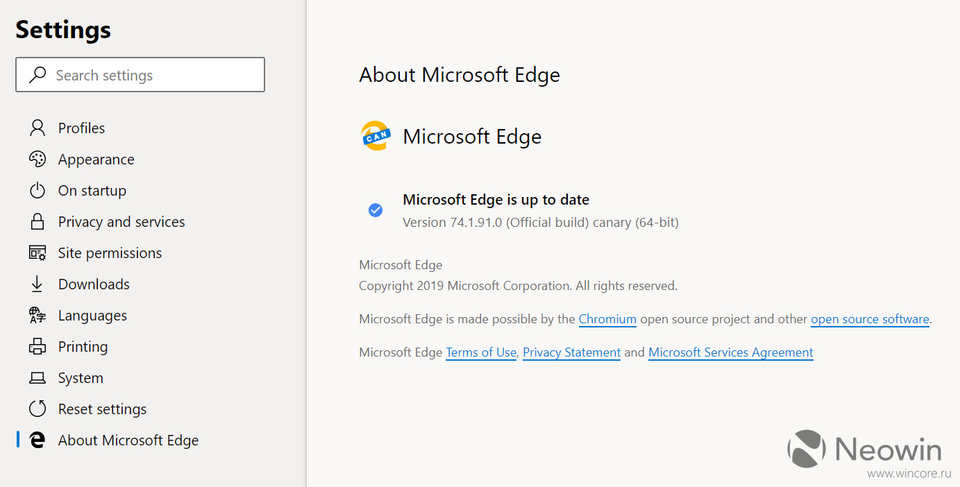
Task: Click 'Microsoft Edge' title beside Canary logo
Action: 472,137
